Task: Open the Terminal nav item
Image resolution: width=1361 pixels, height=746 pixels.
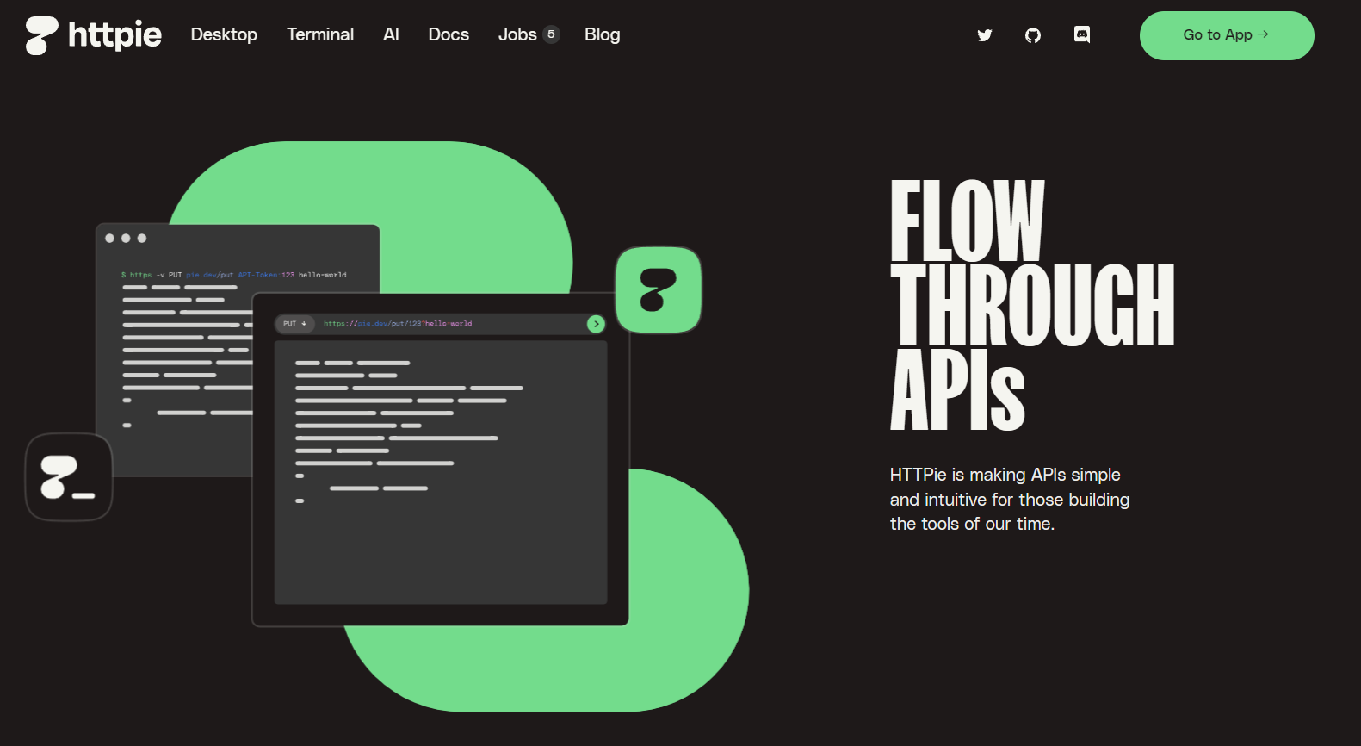Action: pyautogui.click(x=320, y=34)
